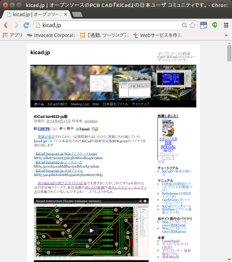Open the 書籍が発売 link
The width and height of the screenshot is (232, 262).
[46, 137]
